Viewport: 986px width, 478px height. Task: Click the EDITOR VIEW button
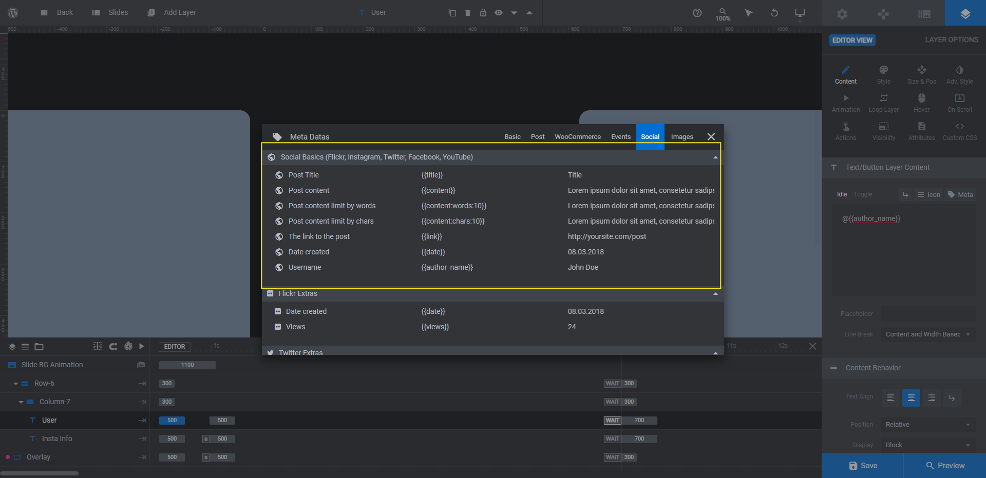click(852, 40)
